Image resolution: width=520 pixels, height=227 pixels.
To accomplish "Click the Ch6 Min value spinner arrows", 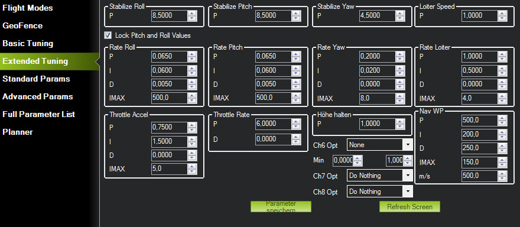I will [357, 161].
